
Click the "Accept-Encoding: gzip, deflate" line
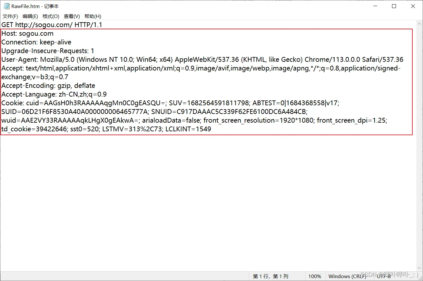(x=48, y=86)
